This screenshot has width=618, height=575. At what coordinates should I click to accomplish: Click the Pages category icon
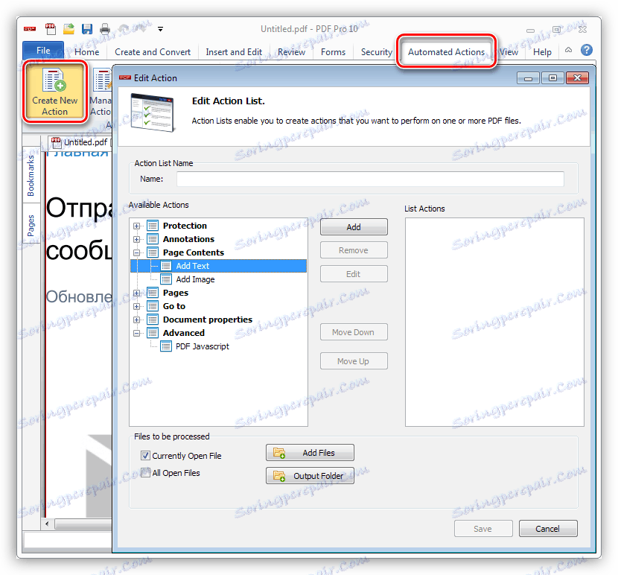(153, 293)
